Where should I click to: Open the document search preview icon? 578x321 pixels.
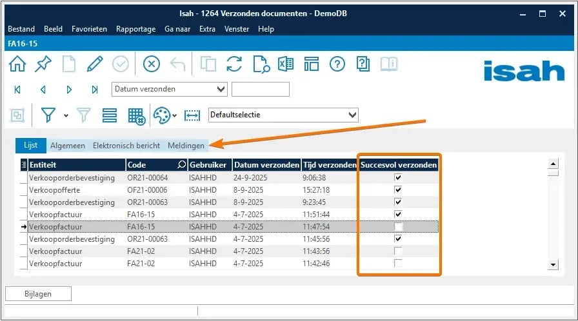pos(261,64)
